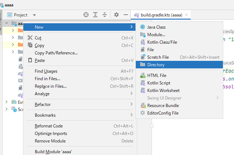Click the Cut scissors icon
The width and height of the screenshot is (234, 155).
30,38
